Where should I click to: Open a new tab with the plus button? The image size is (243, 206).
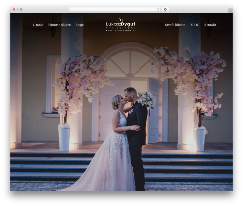click(x=230, y=11)
